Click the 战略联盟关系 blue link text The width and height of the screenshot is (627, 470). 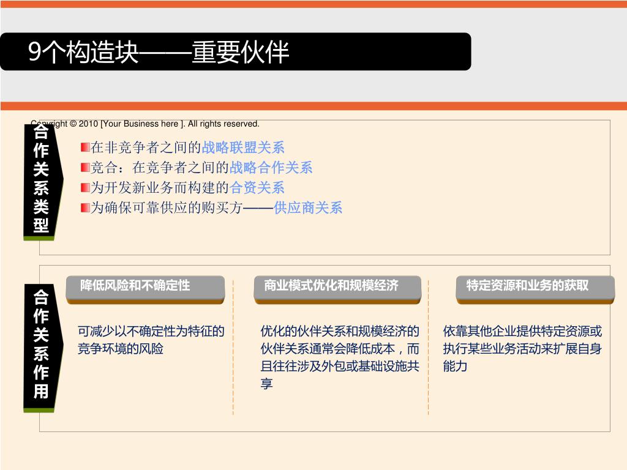click(243, 147)
